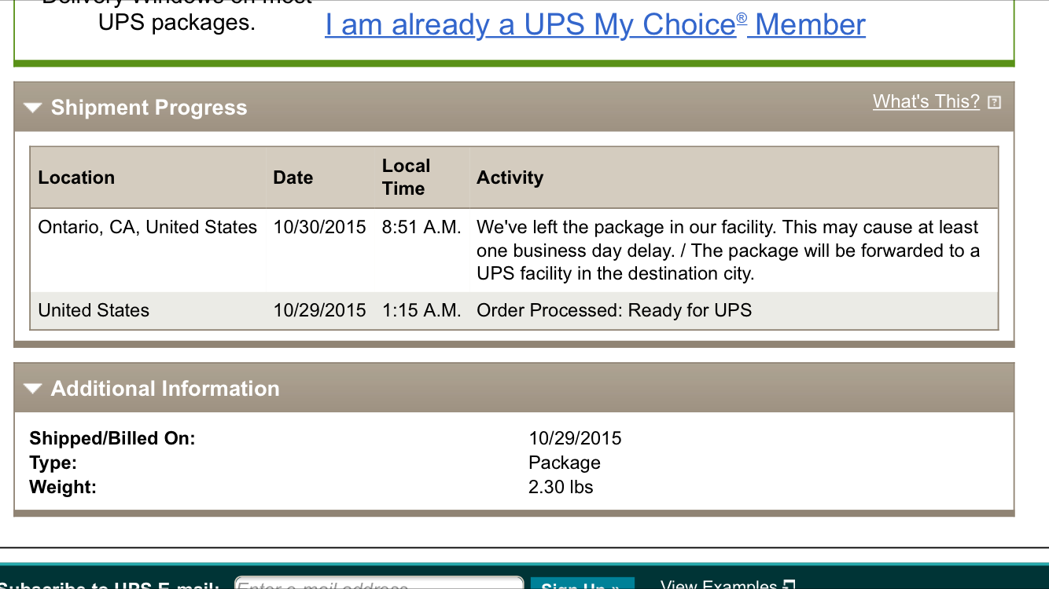This screenshot has width=1049, height=589.
Task: Click the 'What's This?' help link
Action: tap(926, 101)
